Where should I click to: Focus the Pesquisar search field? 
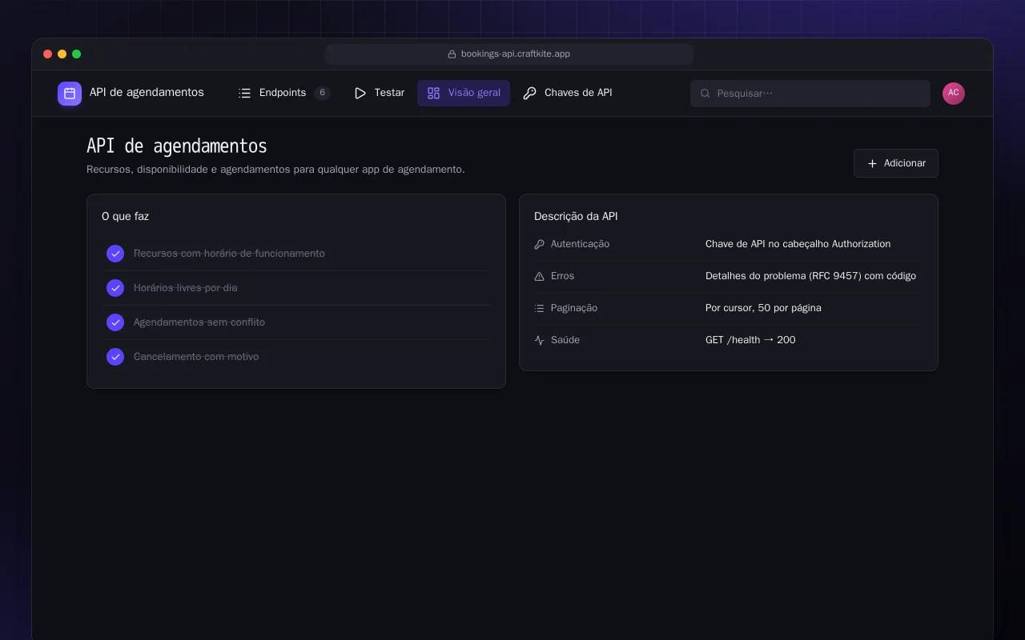[x=810, y=94]
